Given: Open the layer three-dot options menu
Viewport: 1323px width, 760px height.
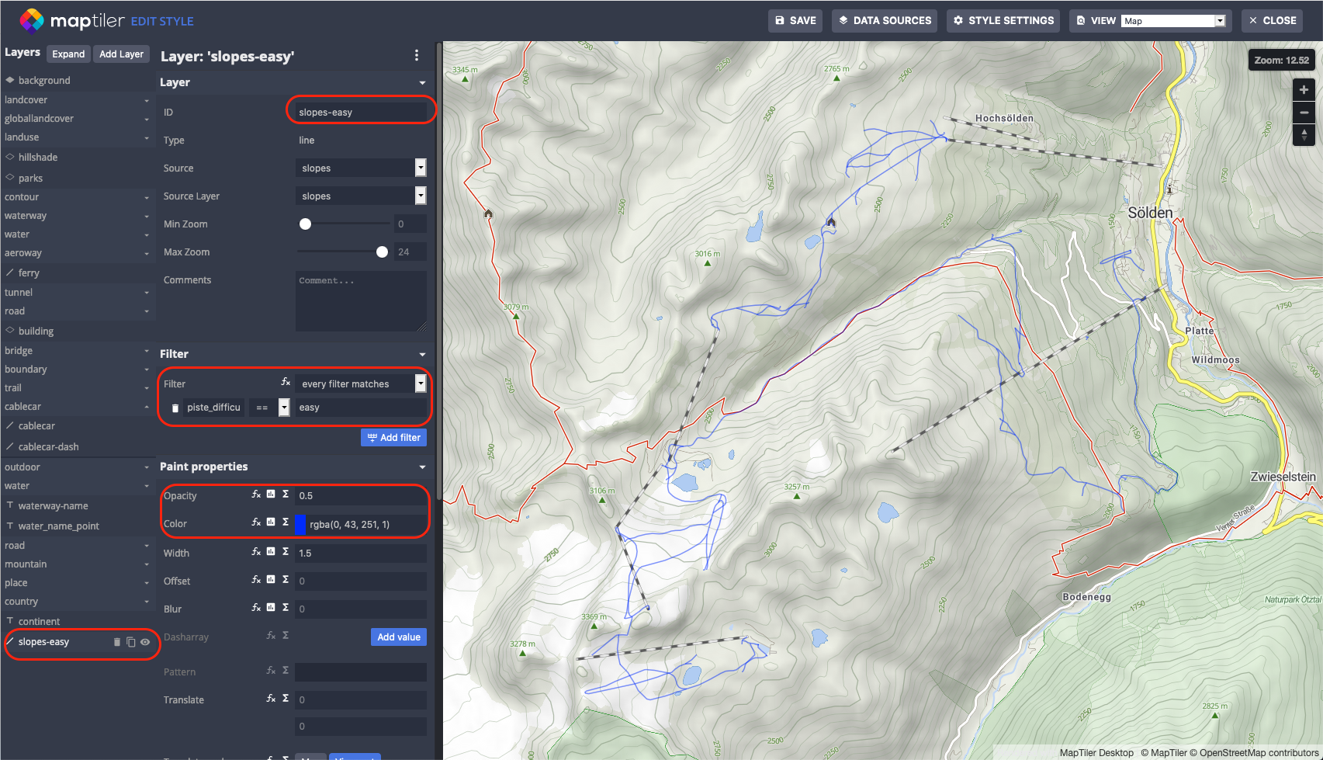Looking at the screenshot, I should (417, 55).
